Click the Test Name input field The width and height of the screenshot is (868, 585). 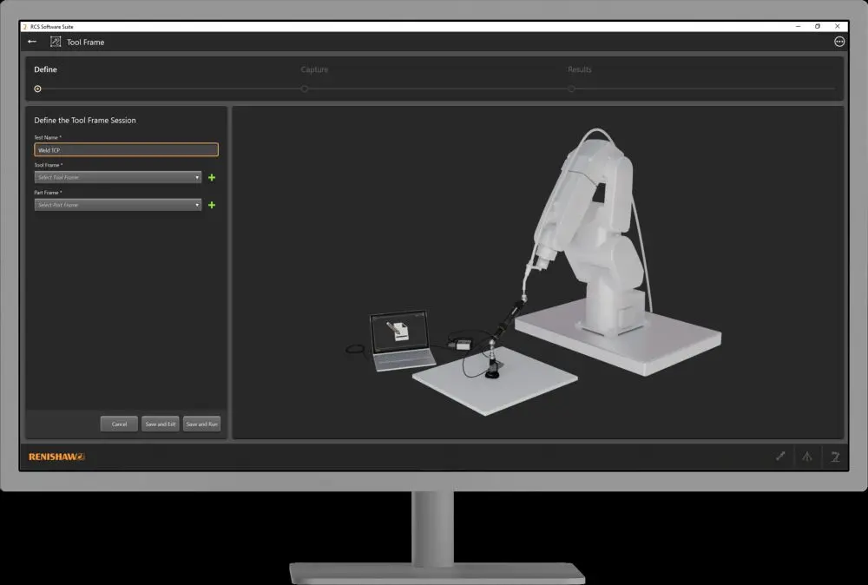pos(126,150)
